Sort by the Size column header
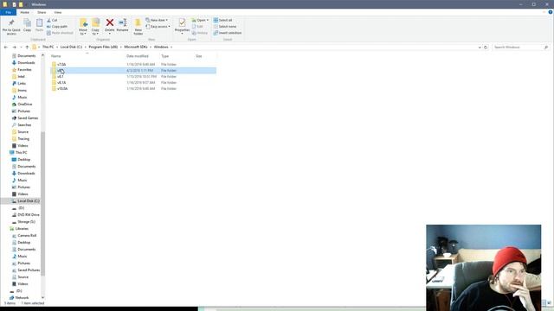This screenshot has height=311, width=554. click(x=199, y=56)
